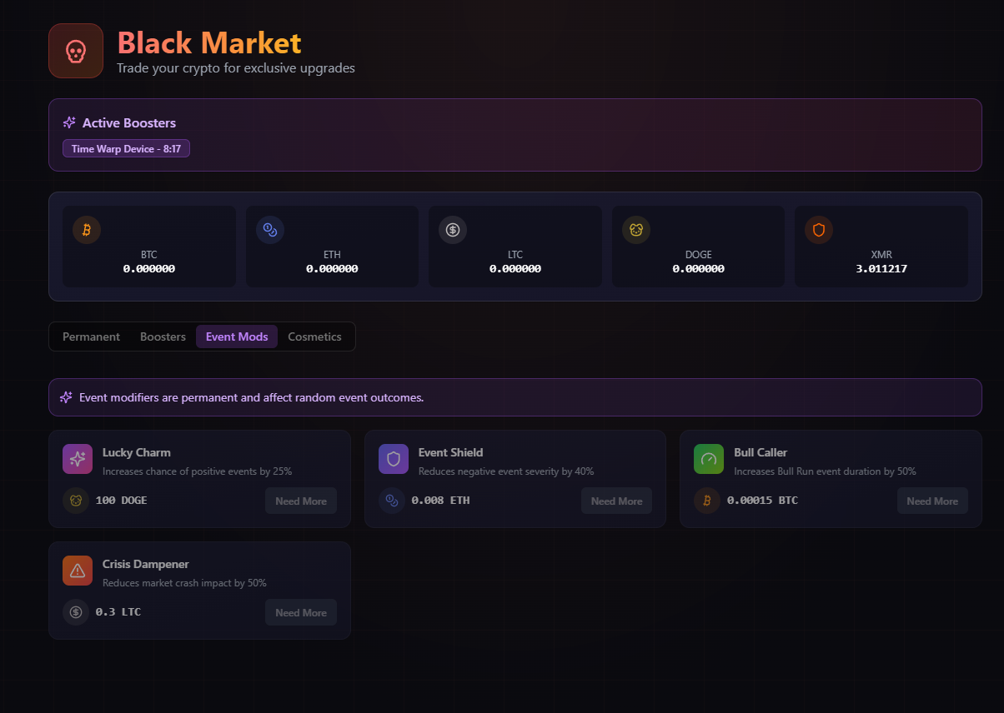Click the Bull Caller gauge icon

(x=709, y=459)
